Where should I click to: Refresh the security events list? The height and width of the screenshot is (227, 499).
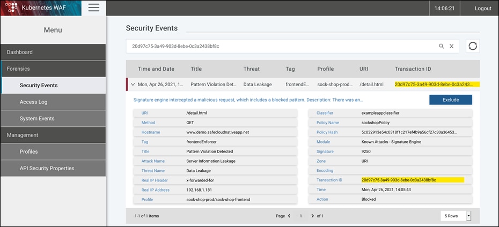point(473,46)
